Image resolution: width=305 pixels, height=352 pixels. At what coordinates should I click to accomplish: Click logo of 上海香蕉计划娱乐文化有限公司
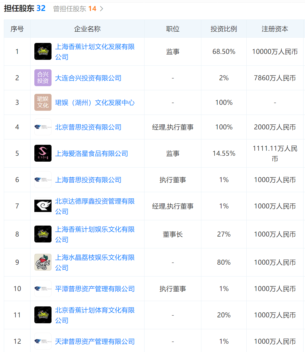coord(43,234)
